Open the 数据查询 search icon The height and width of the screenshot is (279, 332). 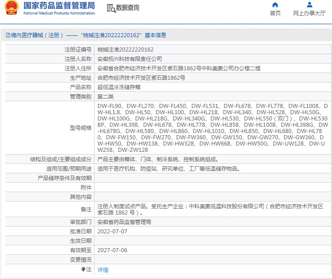[111, 8]
